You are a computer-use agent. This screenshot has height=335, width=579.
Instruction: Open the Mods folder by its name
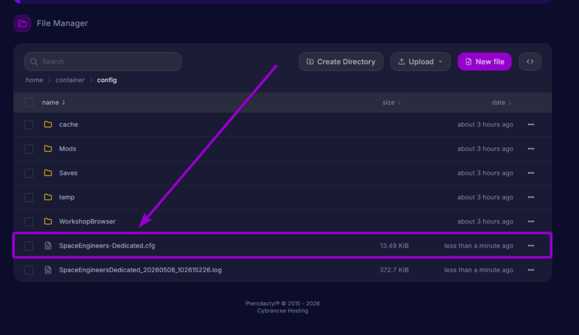(68, 149)
